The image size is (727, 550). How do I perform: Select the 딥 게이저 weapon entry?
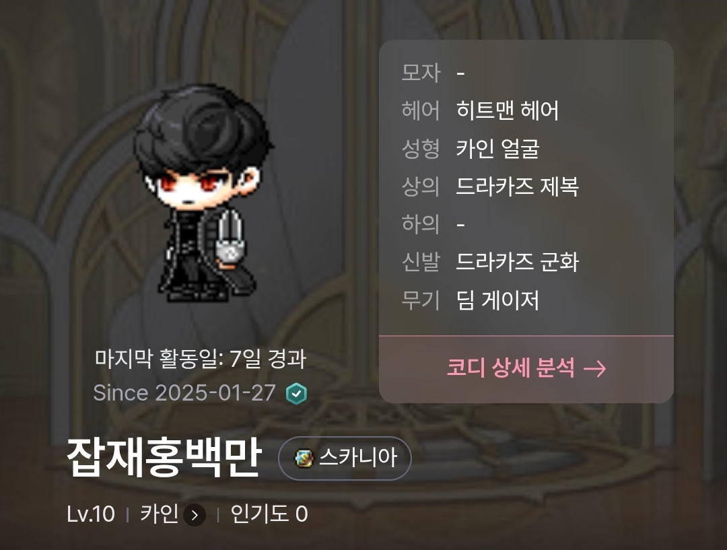(497, 300)
